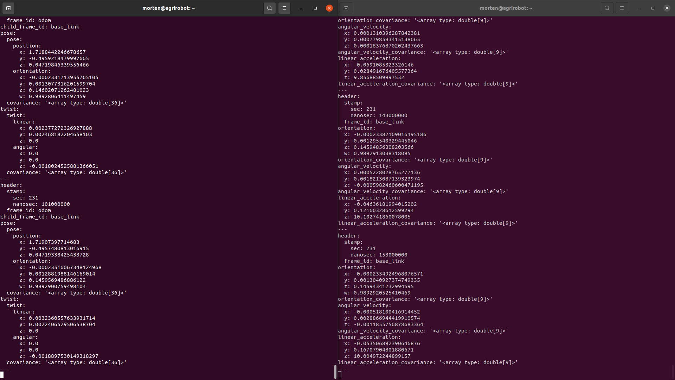Image resolution: width=675 pixels, height=380 pixels.
Task: Click the 'nanosec: 153000000' line in right terminal
Action: click(x=379, y=255)
